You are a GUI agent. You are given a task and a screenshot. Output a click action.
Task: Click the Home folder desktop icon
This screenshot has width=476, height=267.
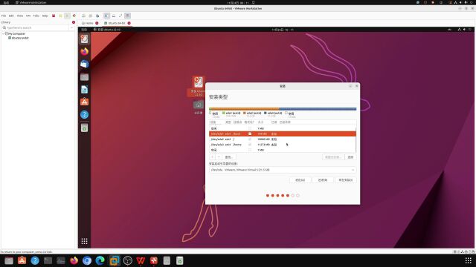pos(199,107)
